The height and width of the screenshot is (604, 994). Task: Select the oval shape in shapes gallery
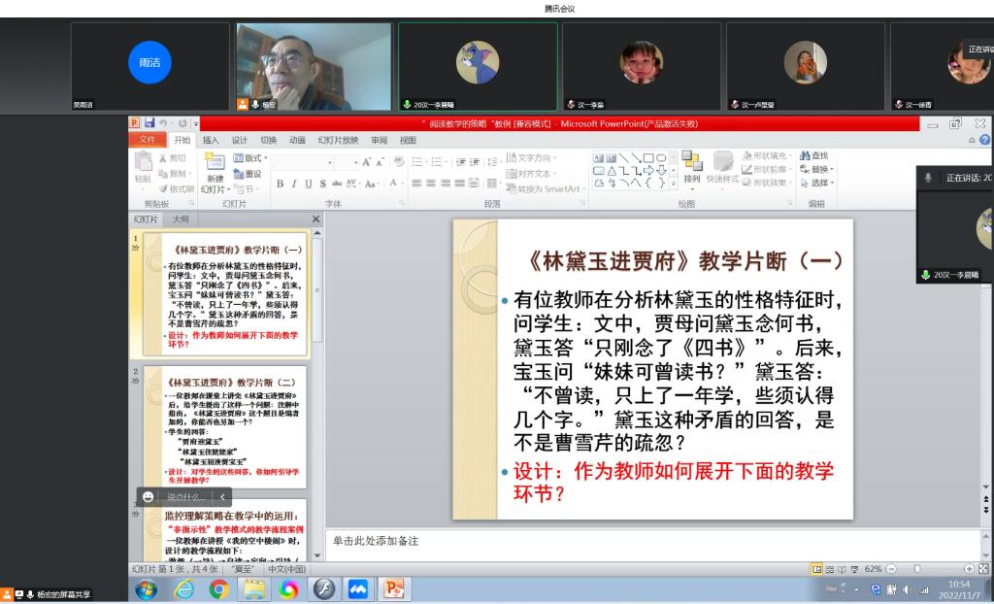point(660,158)
